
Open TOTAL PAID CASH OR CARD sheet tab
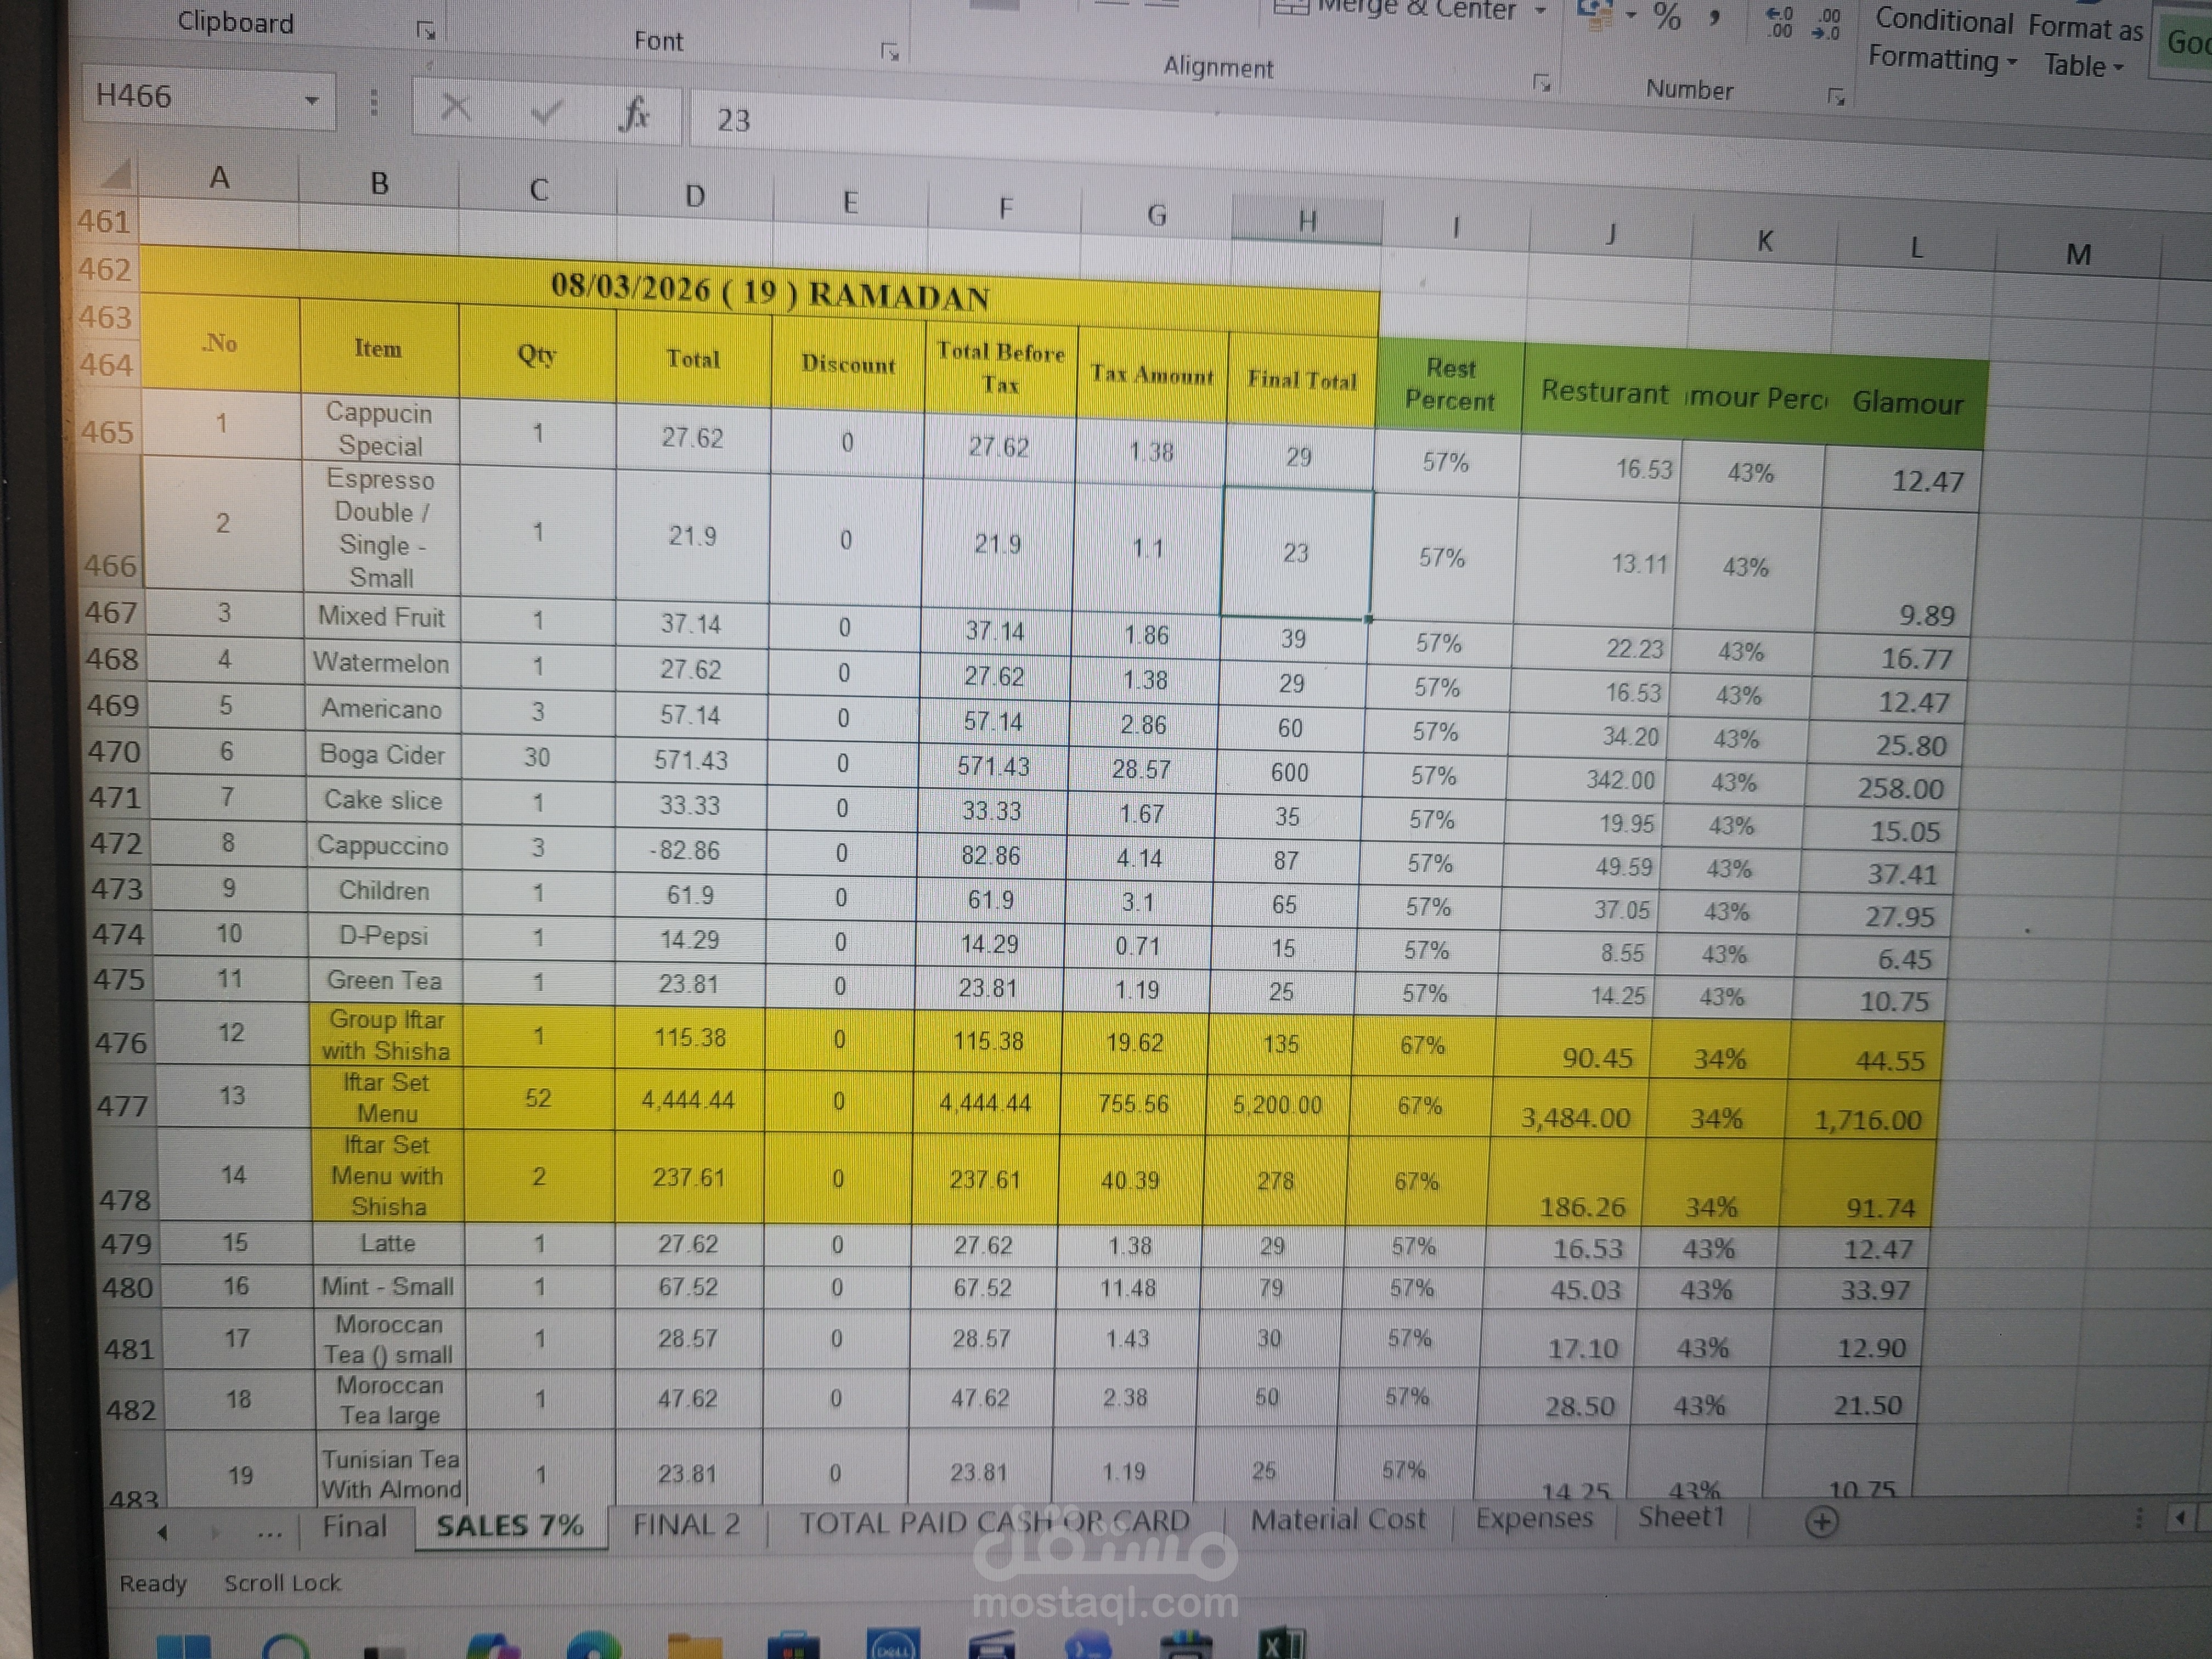tap(994, 1522)
